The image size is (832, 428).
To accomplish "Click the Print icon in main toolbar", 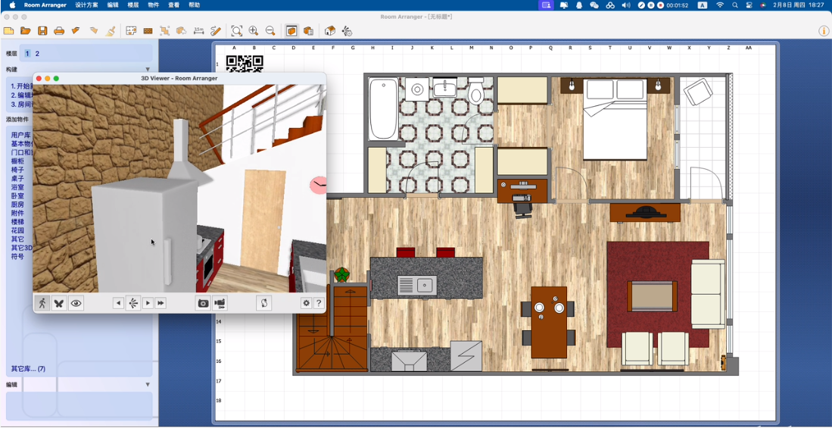I will pyautogui.click(x=59, y=31).
